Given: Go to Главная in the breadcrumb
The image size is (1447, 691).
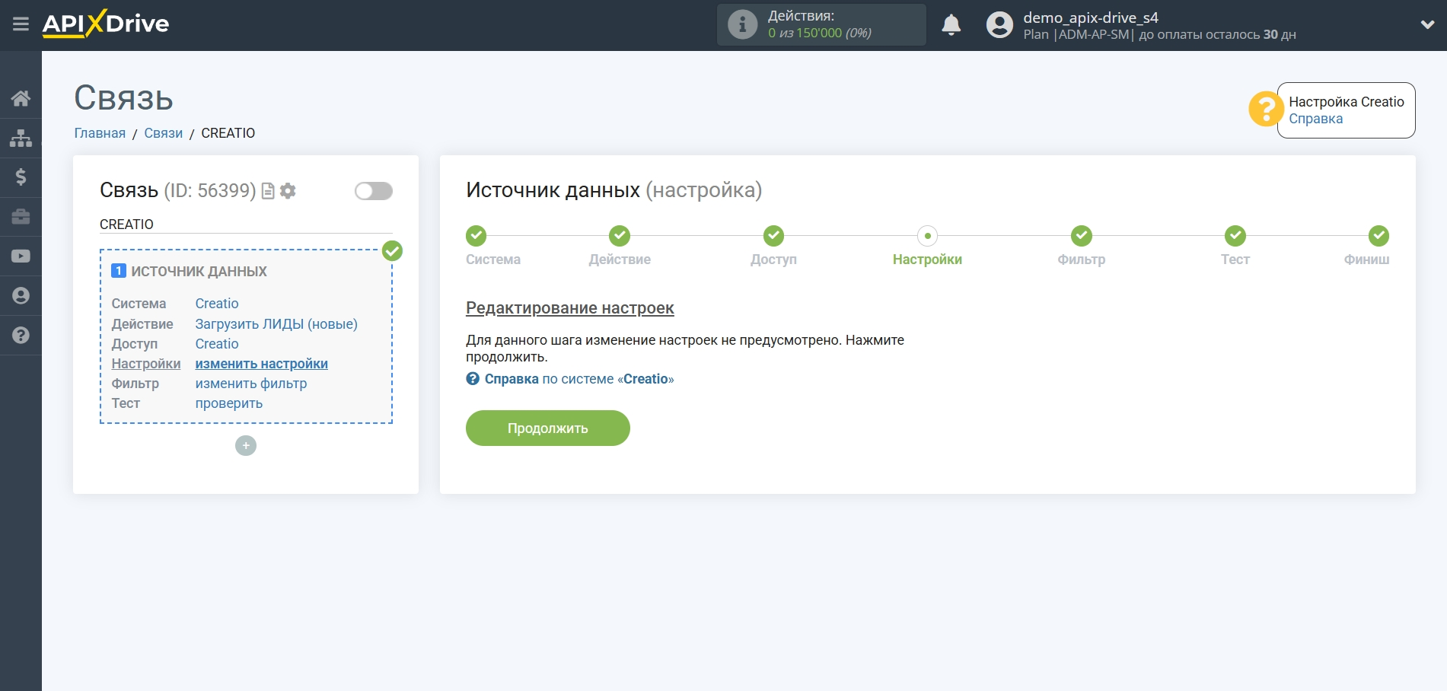Looking at the screenshot, I should pos(100,132).
